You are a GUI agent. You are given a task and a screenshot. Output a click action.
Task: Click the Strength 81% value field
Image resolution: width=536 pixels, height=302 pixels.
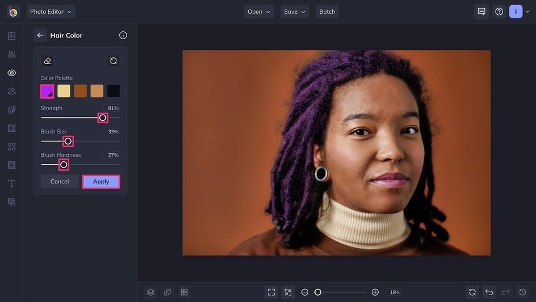point(113,108)
